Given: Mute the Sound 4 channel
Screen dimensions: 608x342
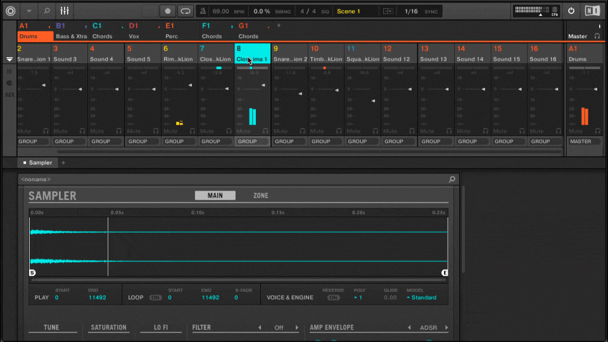Looking at the screenshot, I should coord(97,131).
